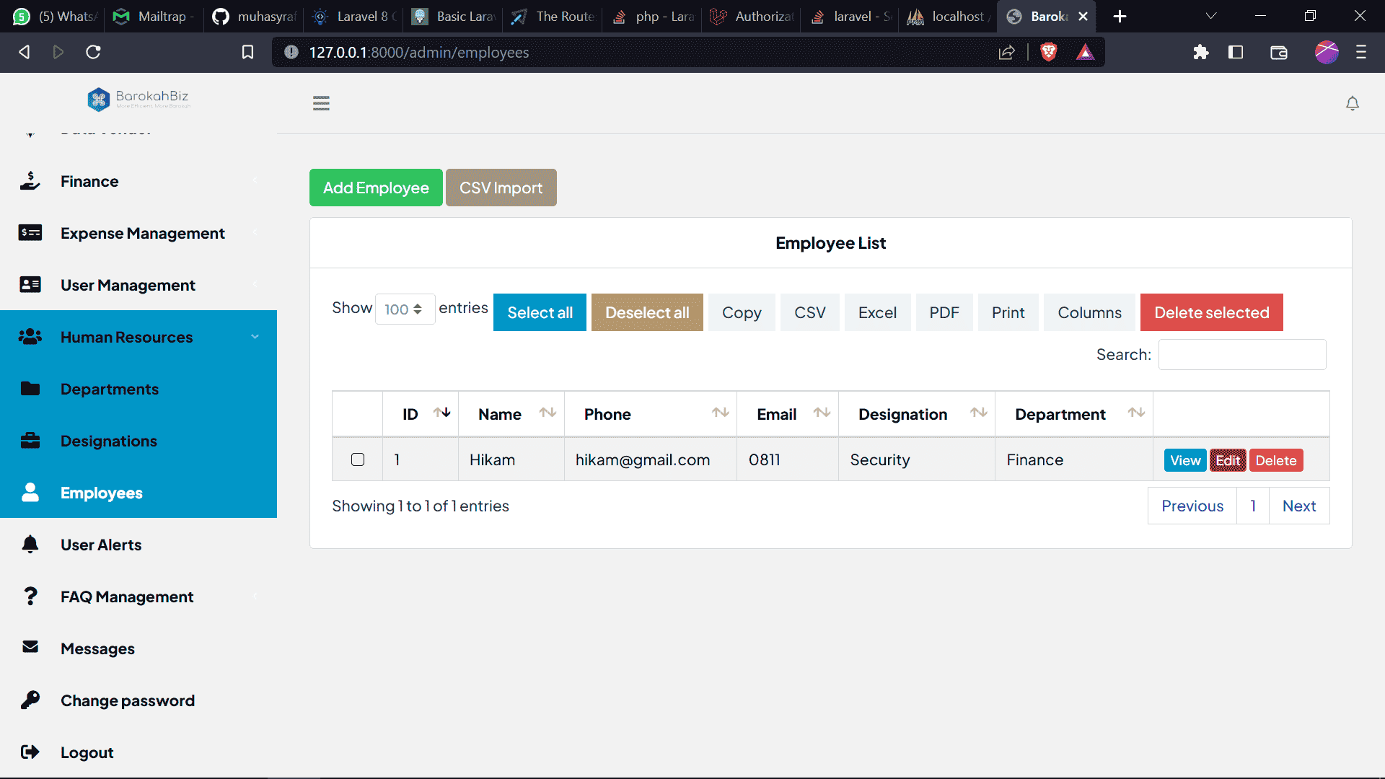Switch to the Mailtrap browser tab
1385x779 pixels.
pos(152,16)
